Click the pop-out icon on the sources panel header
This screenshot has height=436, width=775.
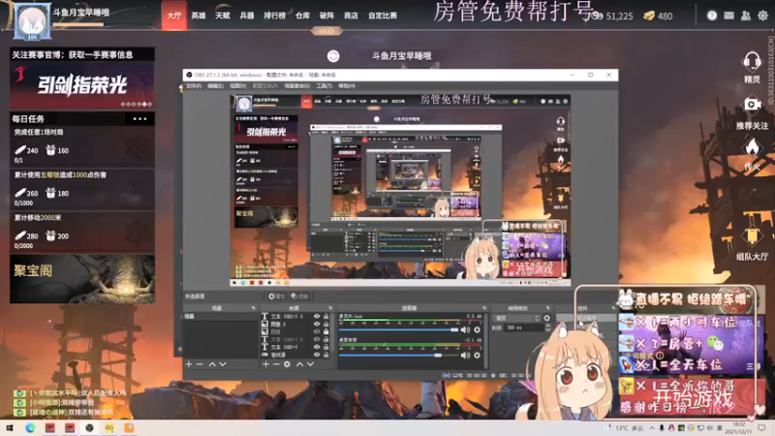(330, 308)
